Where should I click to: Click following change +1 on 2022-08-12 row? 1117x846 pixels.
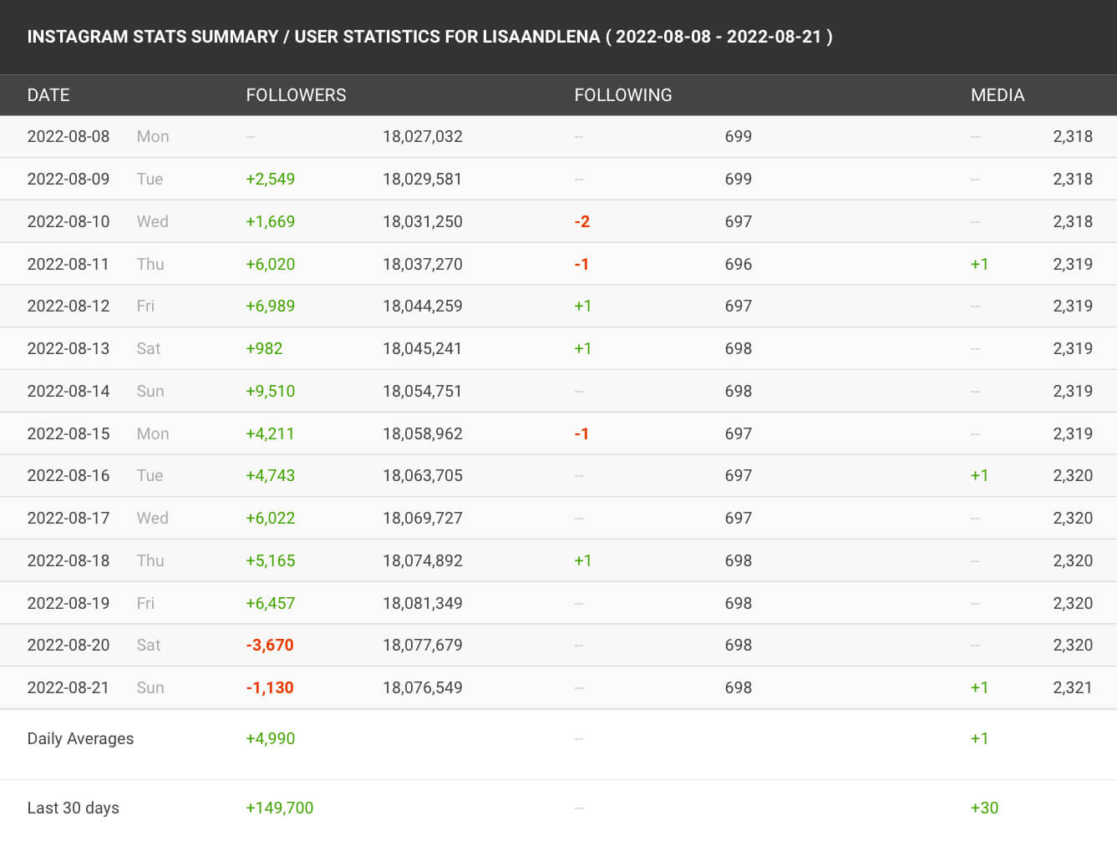tap(583, 306)
